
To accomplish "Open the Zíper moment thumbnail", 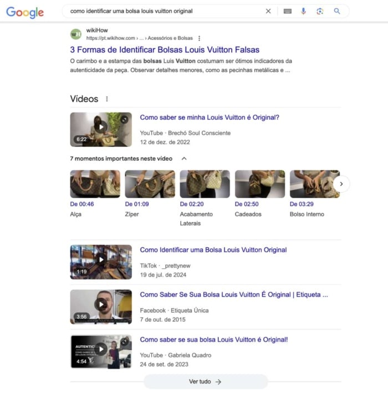I will pyautogui.click(x=150, y=184).
